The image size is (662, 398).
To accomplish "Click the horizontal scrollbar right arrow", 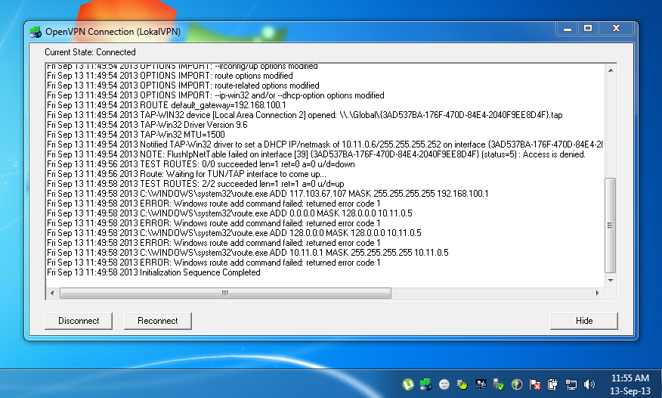I will point(598,293).
